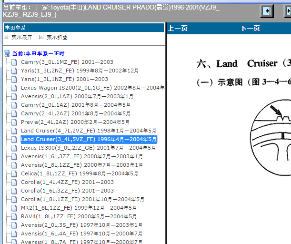Open Avensis(2_0L,1AZ) timing entry
Image resolution: width=291 pixels, height=244 pixels.
[77, 96]
